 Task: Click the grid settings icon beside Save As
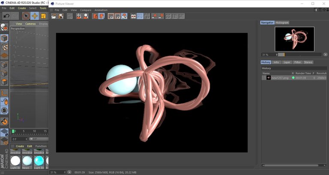tap(70, 16)
